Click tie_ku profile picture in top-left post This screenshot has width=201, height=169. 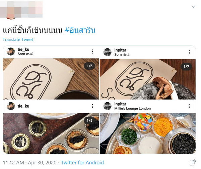[x=11, y=52]
